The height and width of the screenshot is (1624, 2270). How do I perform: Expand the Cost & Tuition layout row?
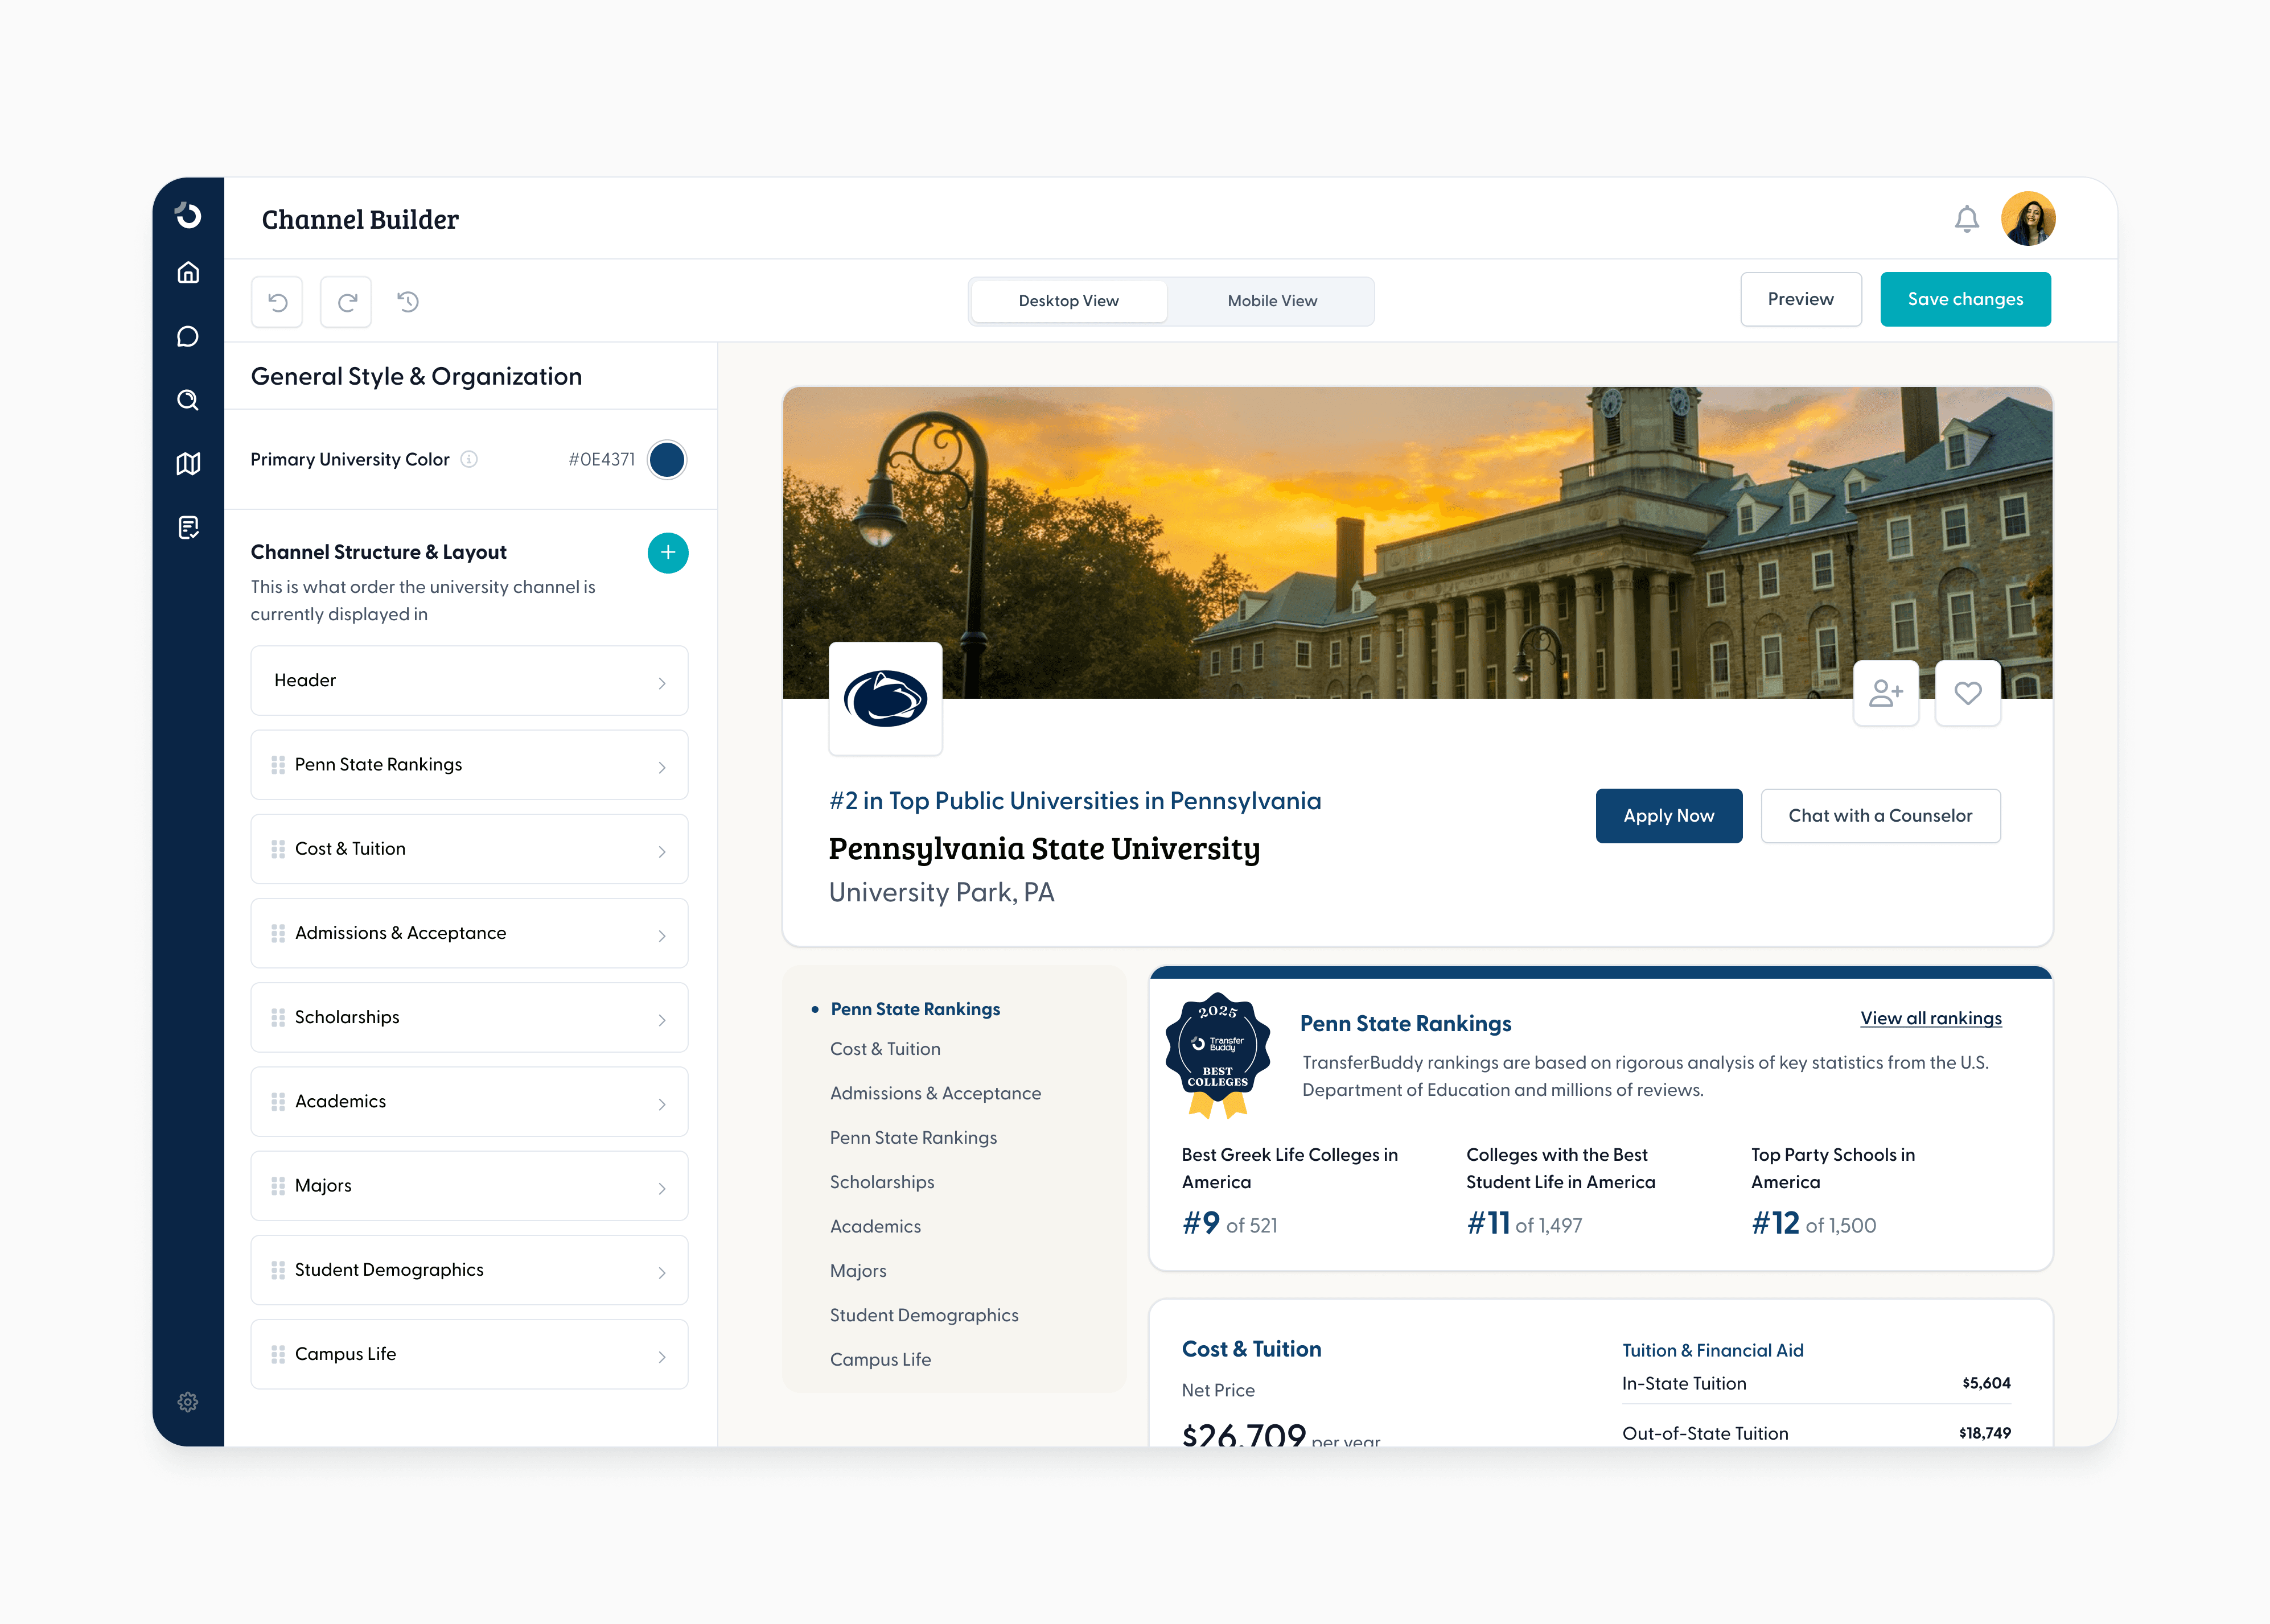[x=469, y=849]
